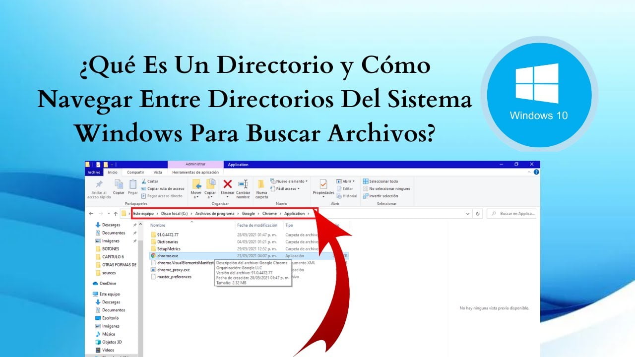
Task: Pin folder with Anclar al acceso rápido
Action: [99, 189]
